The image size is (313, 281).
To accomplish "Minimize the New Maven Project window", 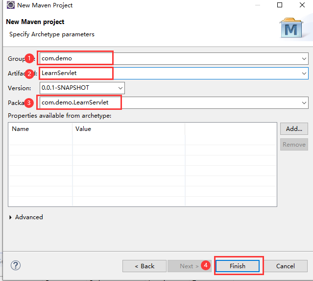I will tap(257, 5).
